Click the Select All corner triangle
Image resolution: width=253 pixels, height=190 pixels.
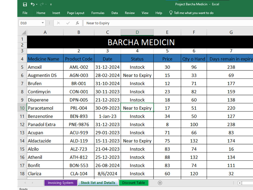24,32
